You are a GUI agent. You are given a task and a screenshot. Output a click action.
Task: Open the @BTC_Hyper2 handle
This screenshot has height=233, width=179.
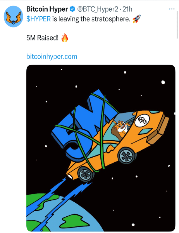coord(98,9)
